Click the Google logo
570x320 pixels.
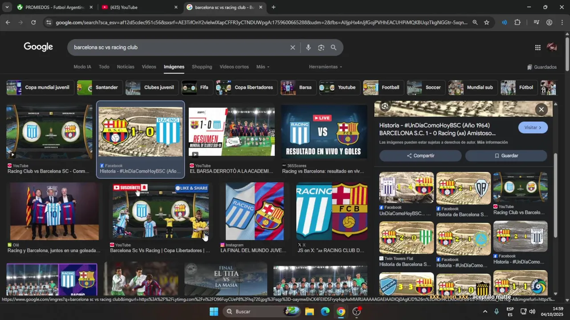[38, 47]
